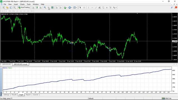This screenshot has height=100, width=178.
Task: Toggle the AutoTrading button
Action: (x=24, y=7)
